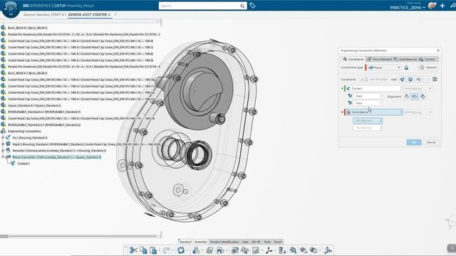
Task: Select the Coincidence constraint row
Action: [x=373, y=112]
